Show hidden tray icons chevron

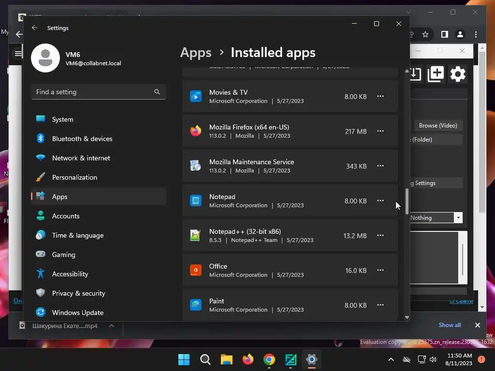(x=391, y=359)
